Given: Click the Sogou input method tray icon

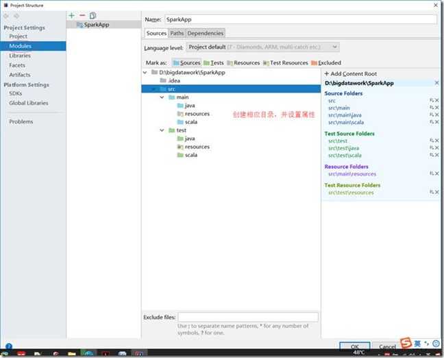Looking at the screenshot, I should (x=406, y=343).
